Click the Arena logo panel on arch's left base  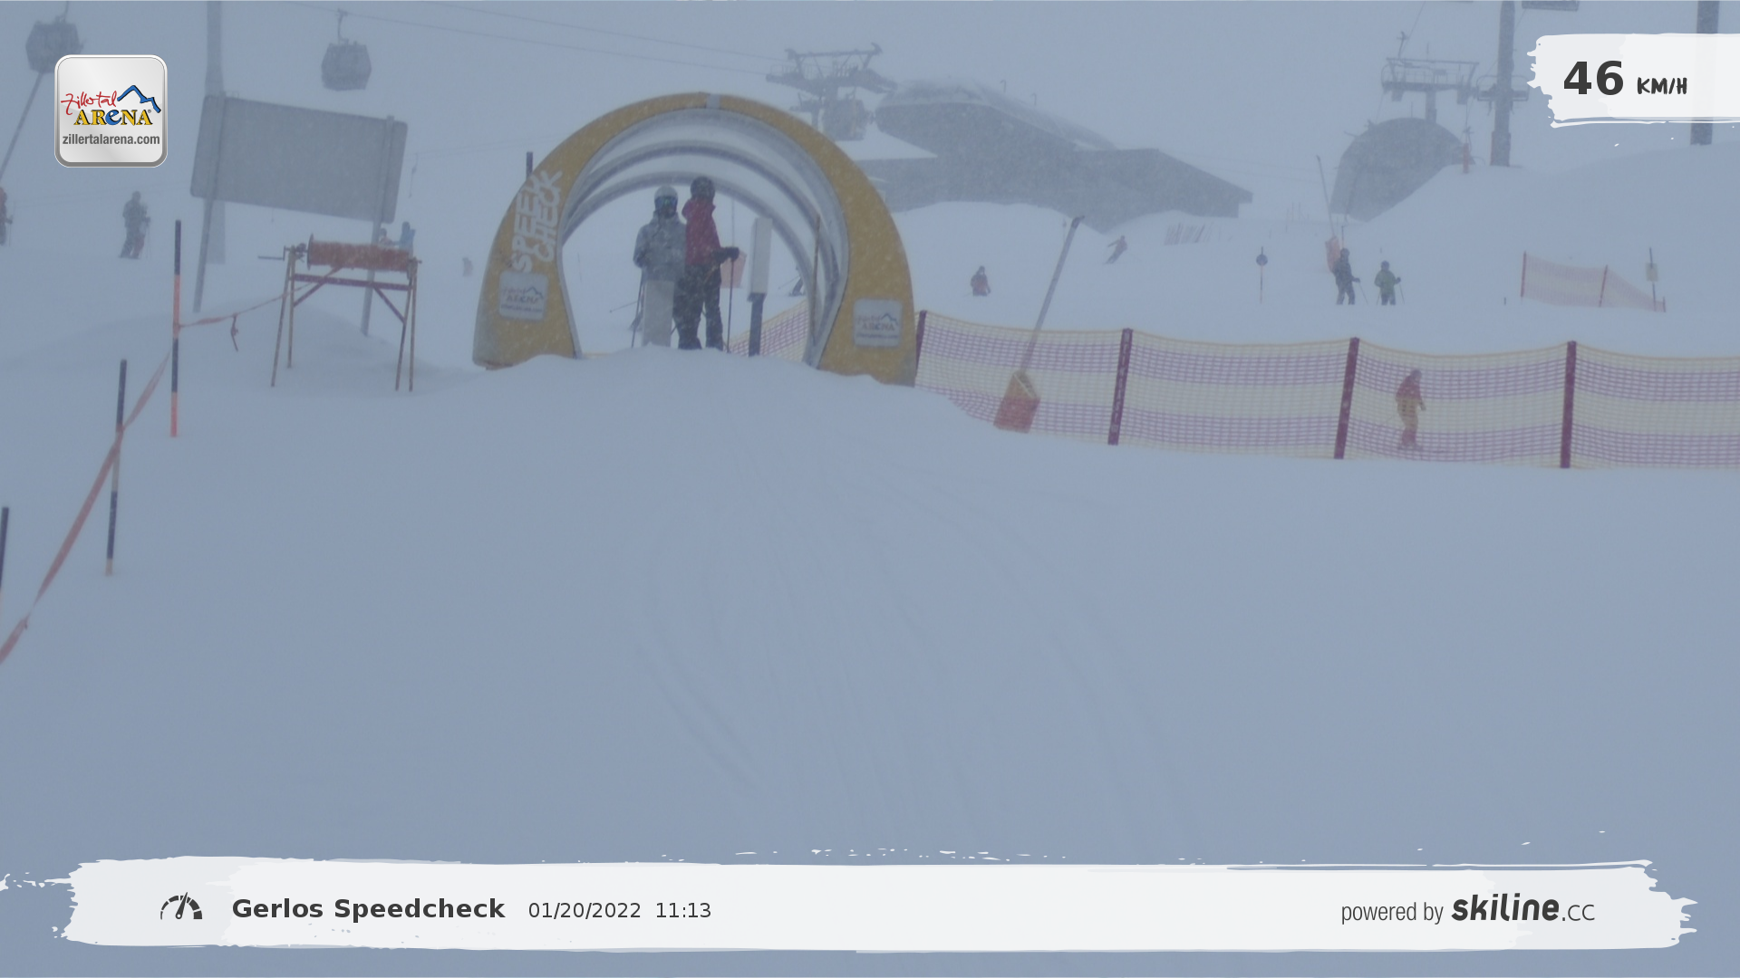coord(523,296)
